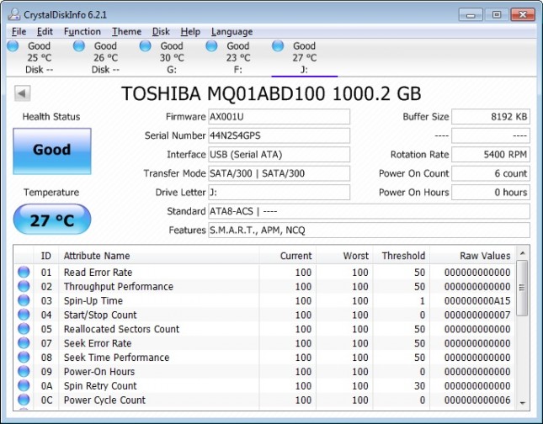543x424 pixels.
Task: Open the Help menu
Action: pos(190,31)
